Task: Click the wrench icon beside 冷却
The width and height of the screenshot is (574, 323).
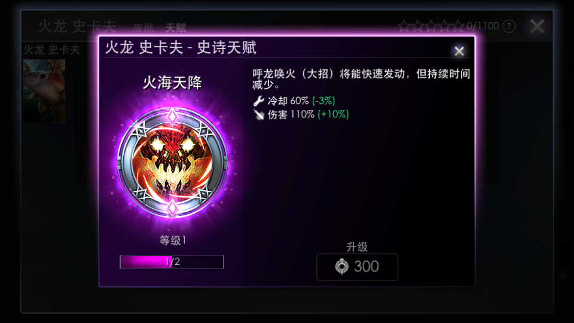Action: [x=258, y=100]
